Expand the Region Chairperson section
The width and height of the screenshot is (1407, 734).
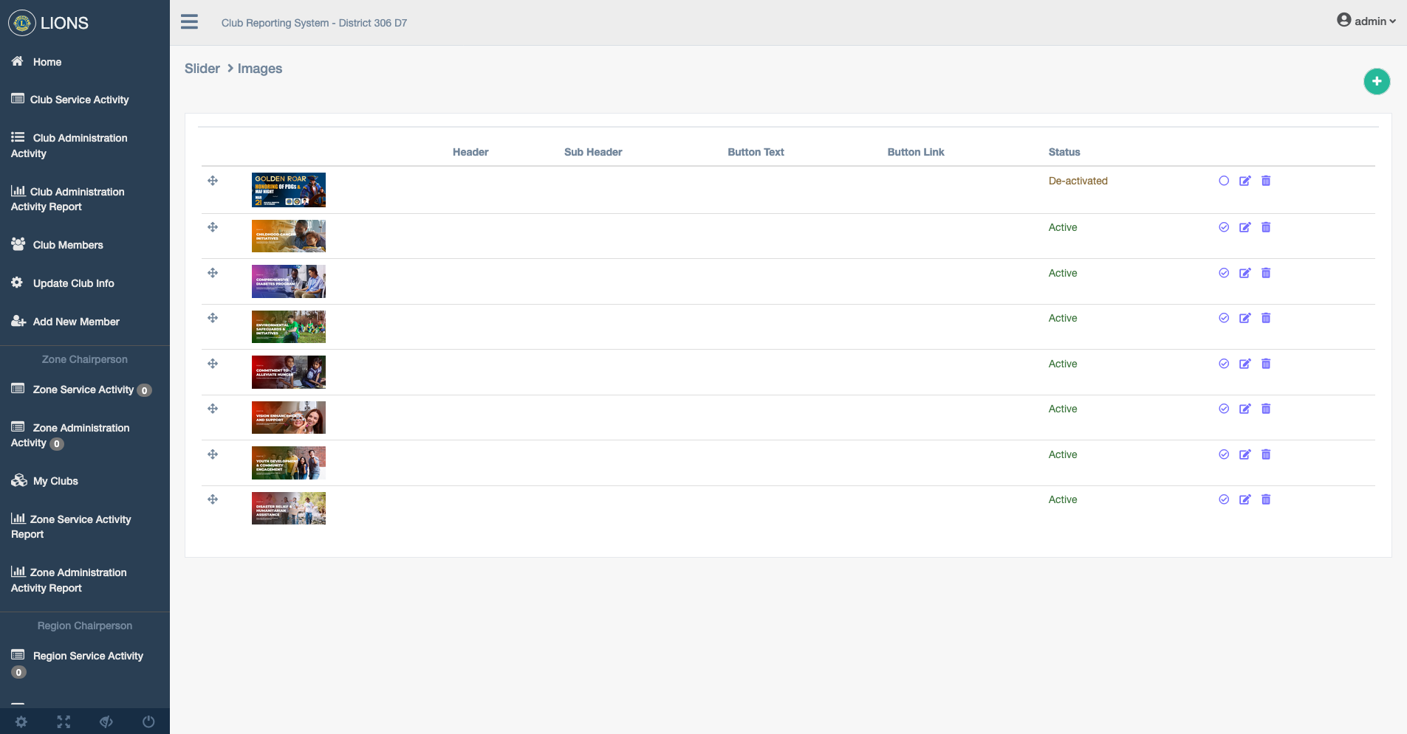pyautogui.click(x=83, y=625)
